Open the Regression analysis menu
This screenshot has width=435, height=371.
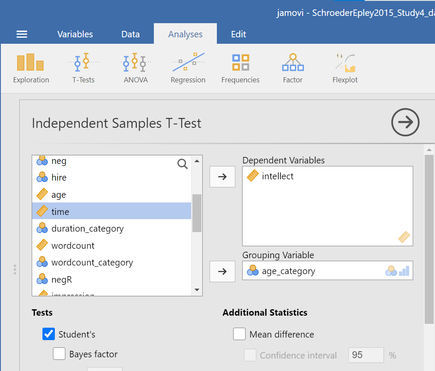188,69
